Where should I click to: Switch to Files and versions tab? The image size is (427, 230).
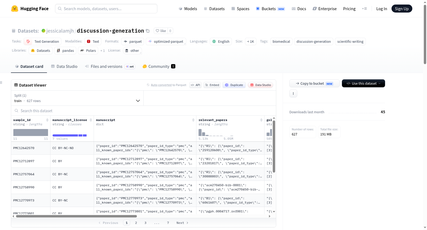pyautogui.click(x=110, y=67)
